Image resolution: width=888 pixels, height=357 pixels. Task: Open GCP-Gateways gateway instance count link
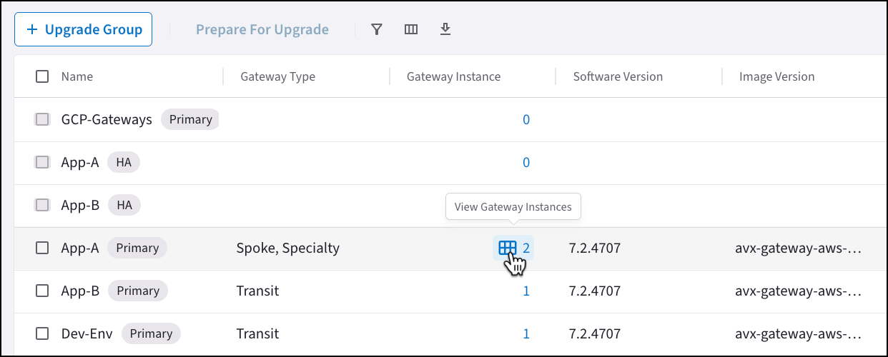click(x=526, y=119)
